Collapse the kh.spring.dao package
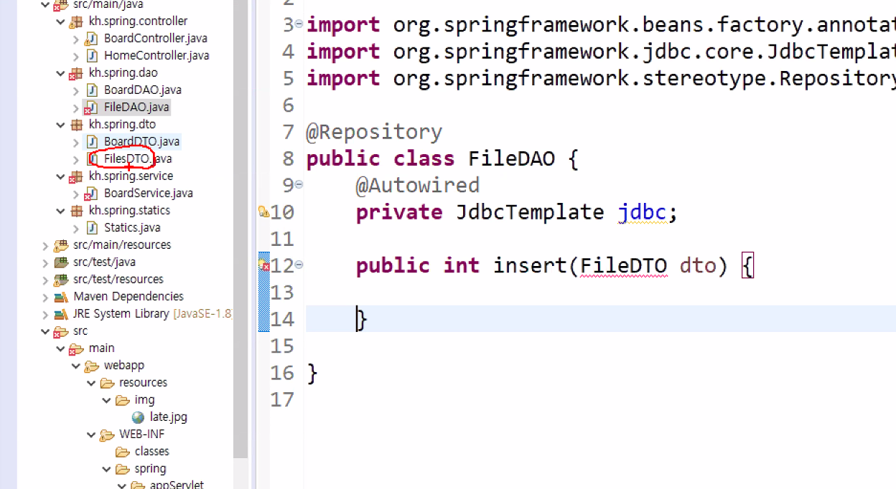This screenshot has height=489, width=896. [x=60, y=72]
